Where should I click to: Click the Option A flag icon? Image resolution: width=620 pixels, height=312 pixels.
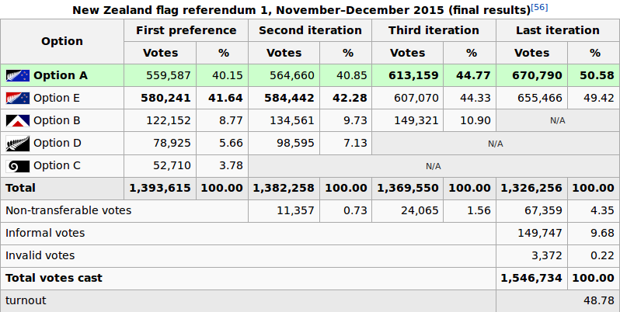[17, 76]
